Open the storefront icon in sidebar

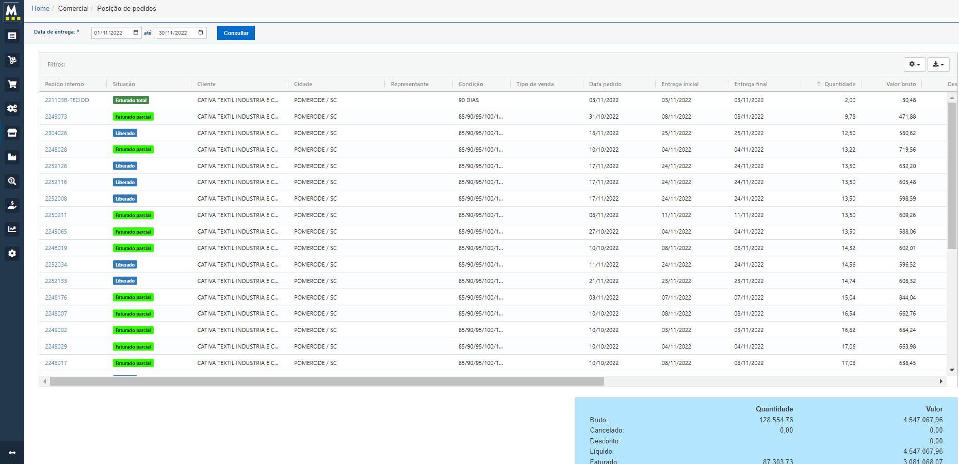(12, 132)
